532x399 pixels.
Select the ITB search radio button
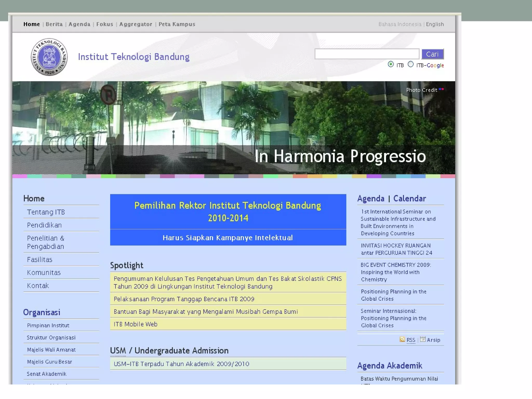[x=391, y=64]
